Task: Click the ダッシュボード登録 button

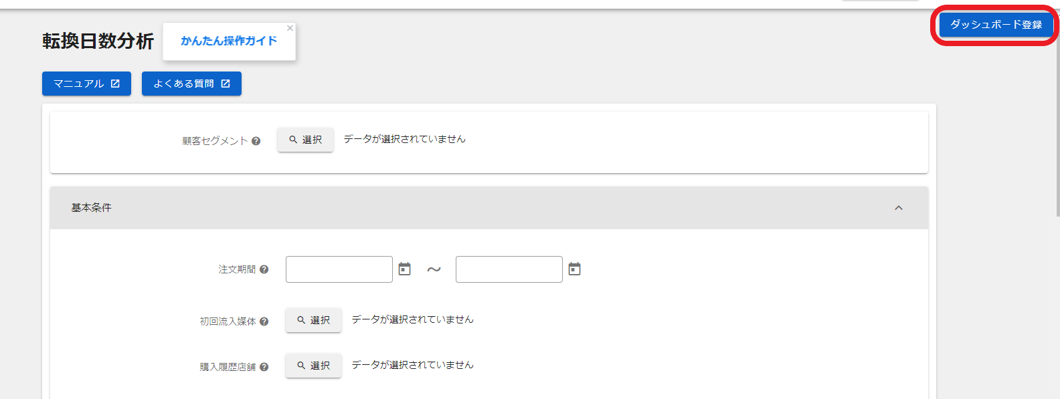Action: click(x=996, y=25)
